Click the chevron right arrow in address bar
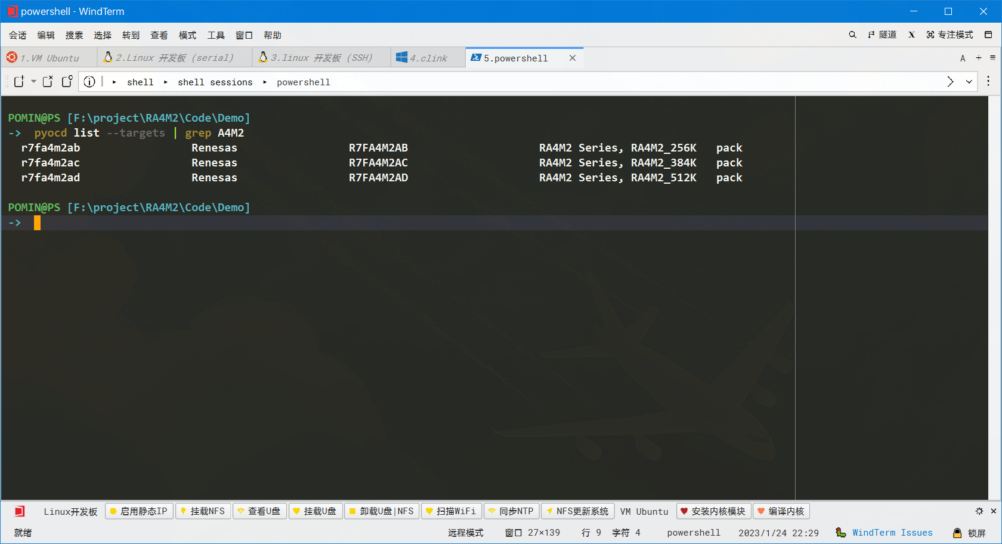 coord(951,82)
